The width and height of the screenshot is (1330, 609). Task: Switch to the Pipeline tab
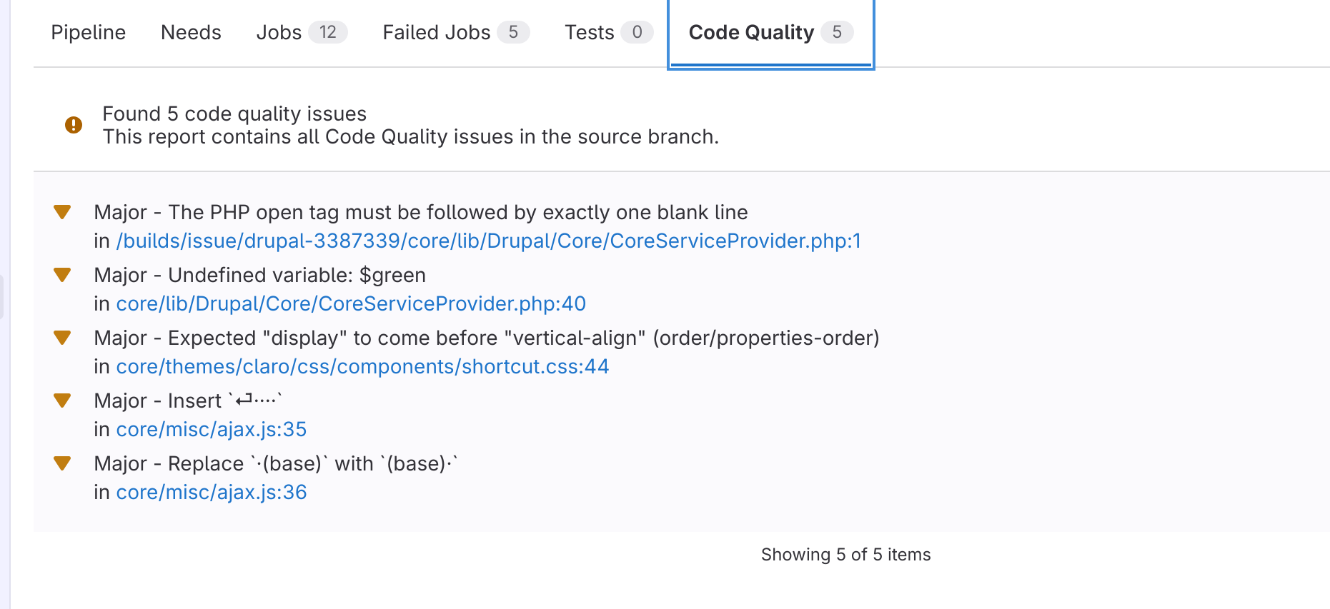(x=88, y=32)
